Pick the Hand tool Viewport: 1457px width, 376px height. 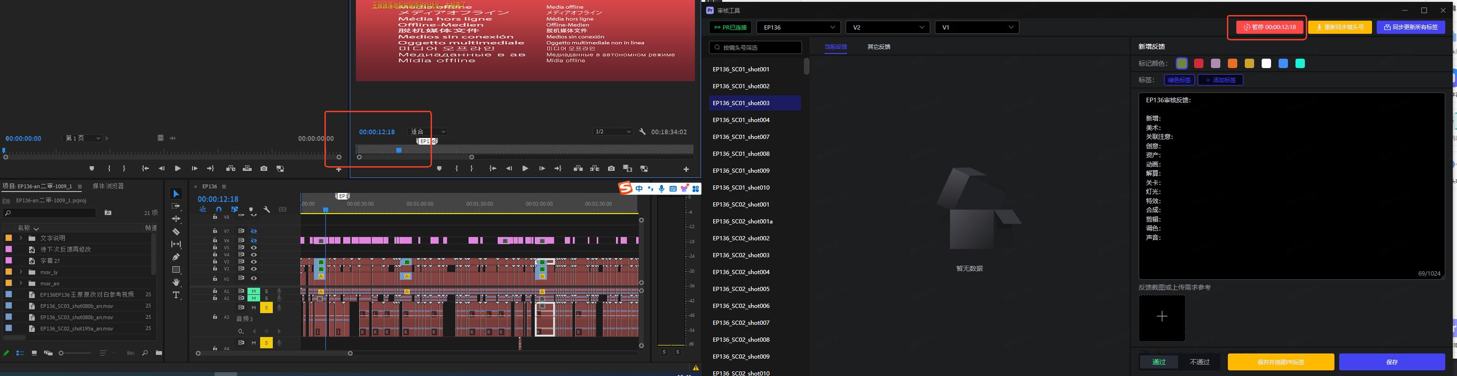click(176, 282)
